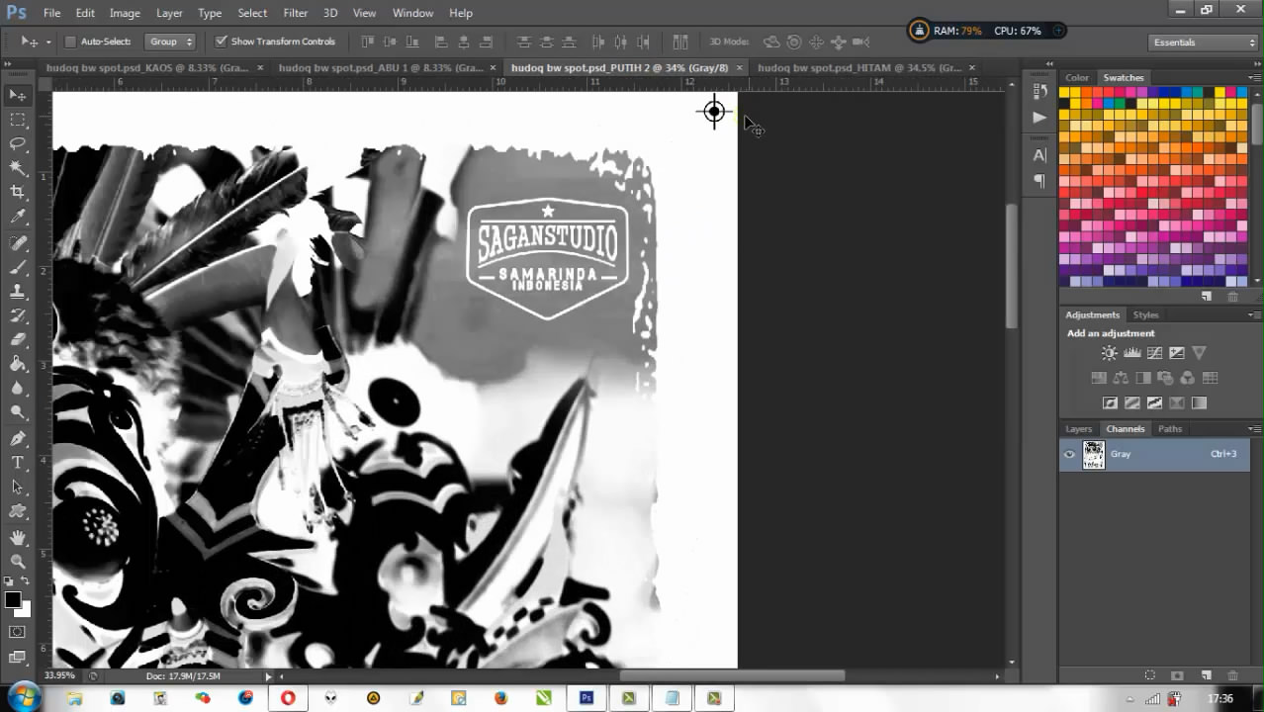Select the Type tool

18,462
